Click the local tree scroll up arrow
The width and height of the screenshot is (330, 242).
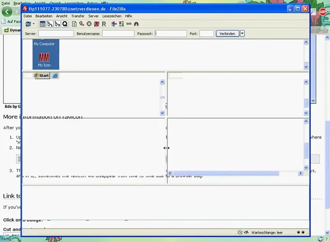pos(162,82)
